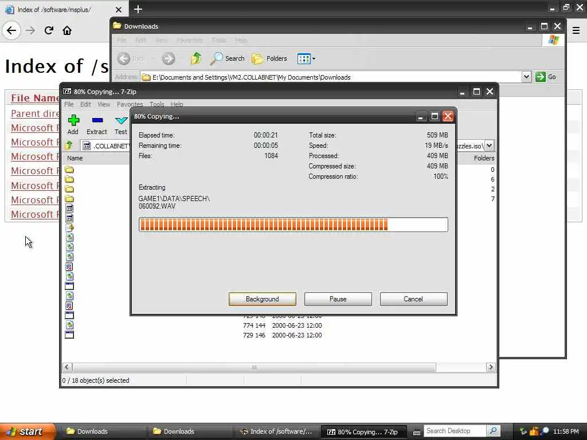Click the Folders column header in 7-Zip
The height and width of the screenshot is (440, 587).
pyautogui.click(x=484, y=158)
